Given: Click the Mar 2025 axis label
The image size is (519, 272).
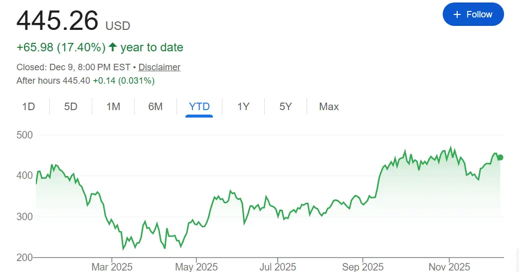Looking at the screenshot, I should coord(112,267).
